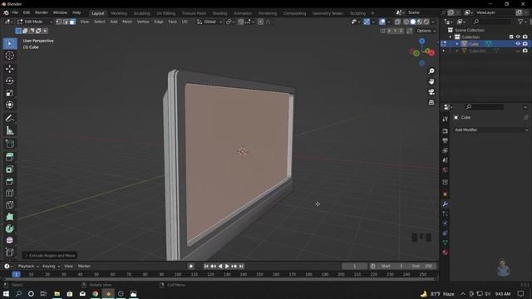This screenshot has height=299, width=532.
Task: Open the Render menu
Action: coord(42,12)
